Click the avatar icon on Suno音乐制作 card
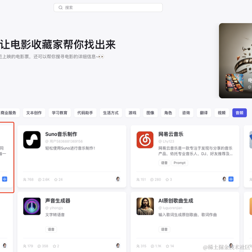 coord(118,179)
